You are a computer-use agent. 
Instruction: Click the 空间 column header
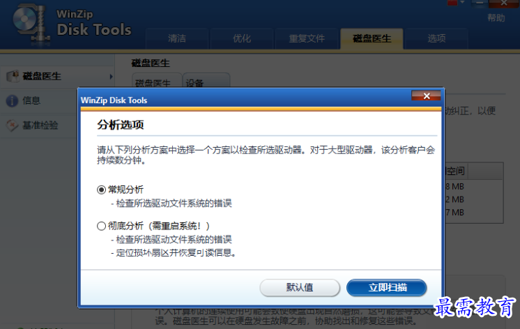click(x=455, y=171)
